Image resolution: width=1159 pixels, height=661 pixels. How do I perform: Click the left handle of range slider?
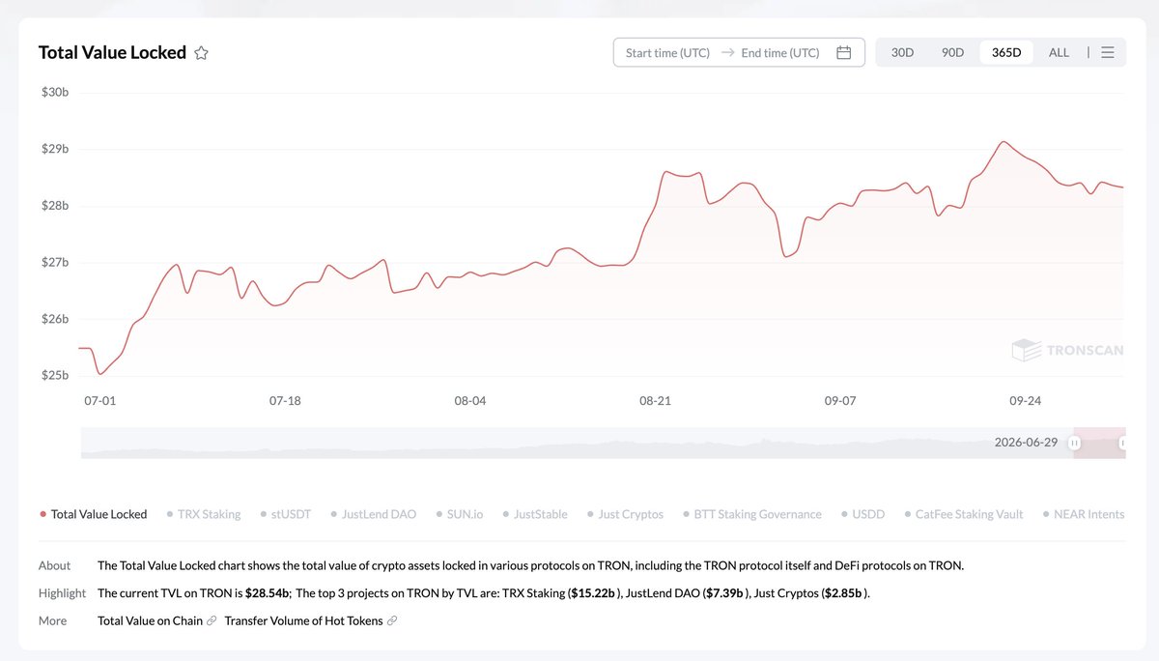[1074, 443]
